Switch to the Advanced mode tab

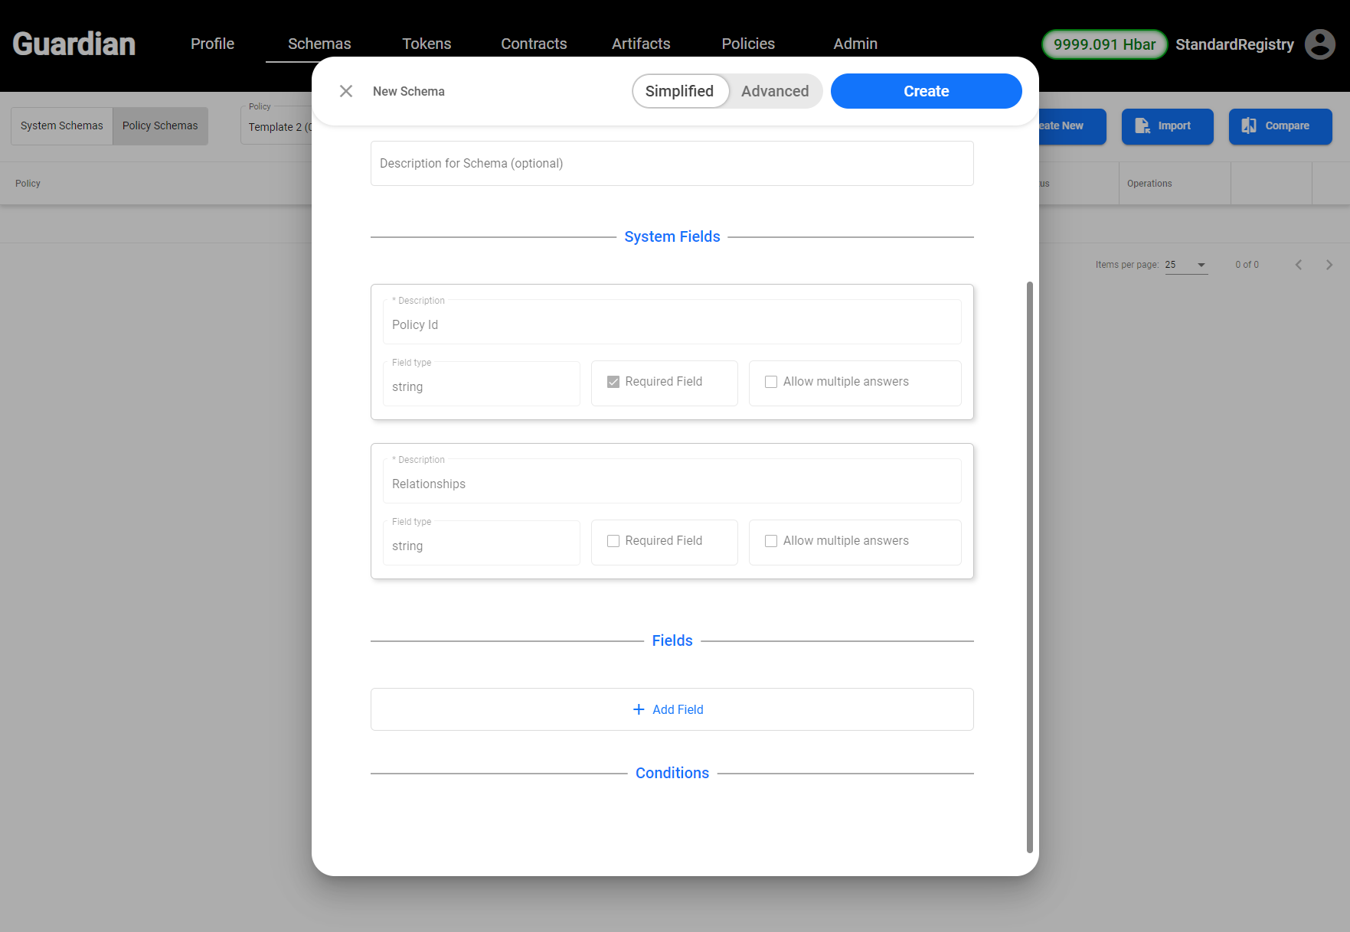[x=775, y=91]
